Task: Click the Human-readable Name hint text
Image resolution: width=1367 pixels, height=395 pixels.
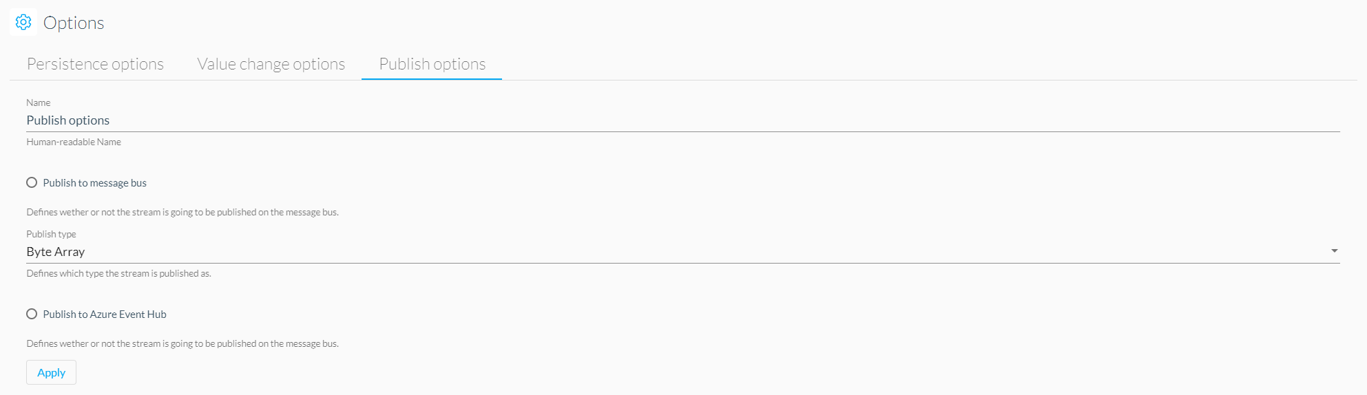Action: (x=74, y=142)
